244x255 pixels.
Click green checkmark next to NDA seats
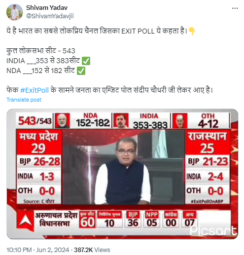click(81, 71)
